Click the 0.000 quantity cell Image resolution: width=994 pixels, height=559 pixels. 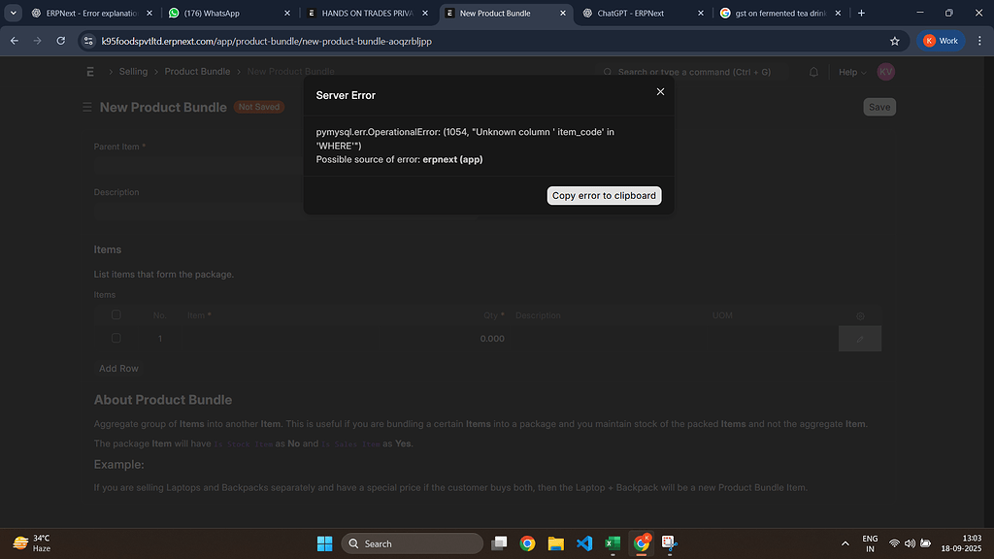[x=491, y=339]
